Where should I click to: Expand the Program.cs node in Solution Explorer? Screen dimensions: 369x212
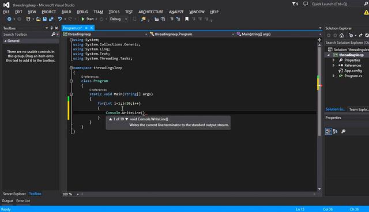tap(333, 76)
